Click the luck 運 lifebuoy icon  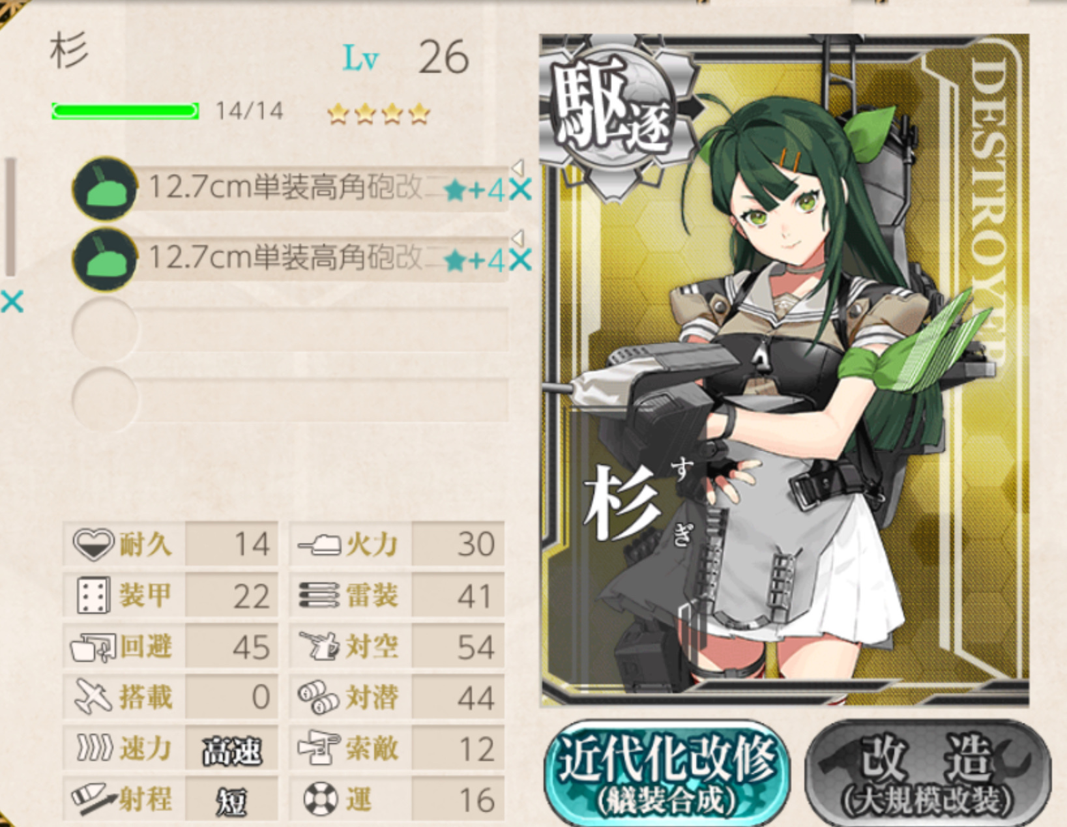coord(321,799)
